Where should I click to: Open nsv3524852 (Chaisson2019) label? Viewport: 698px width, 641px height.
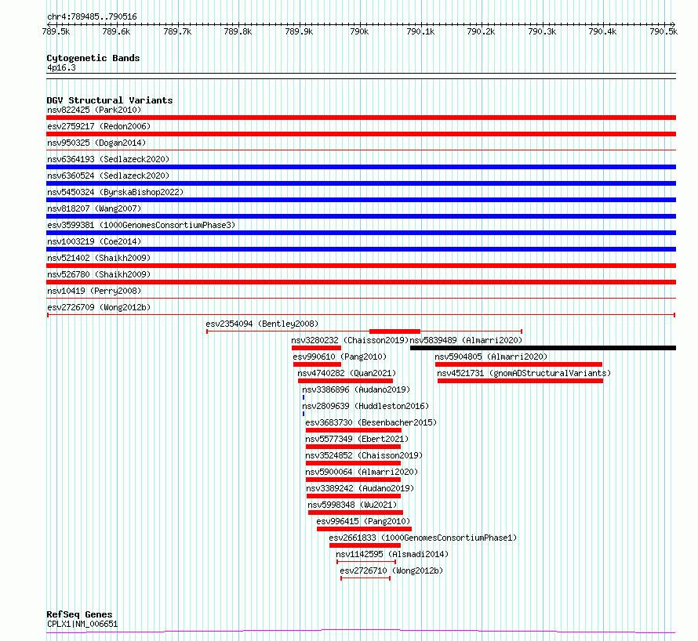point(364,455)
